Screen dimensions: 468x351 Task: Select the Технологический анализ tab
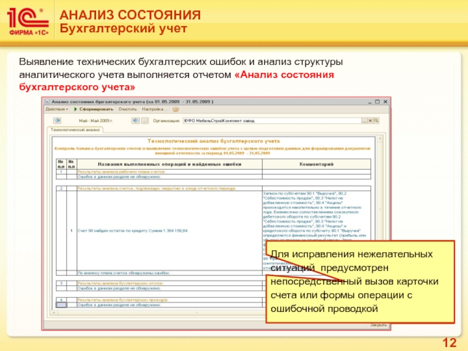tap(75, 130)
